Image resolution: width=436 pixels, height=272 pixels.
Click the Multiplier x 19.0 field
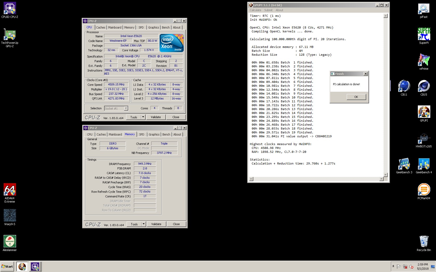coord(116,89)
